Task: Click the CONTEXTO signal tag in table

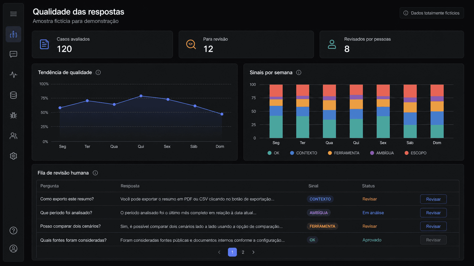Action: click(x=320, y=199)
